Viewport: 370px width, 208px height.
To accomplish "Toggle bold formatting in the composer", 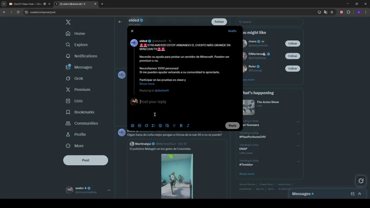I will [x=181, y=126].
